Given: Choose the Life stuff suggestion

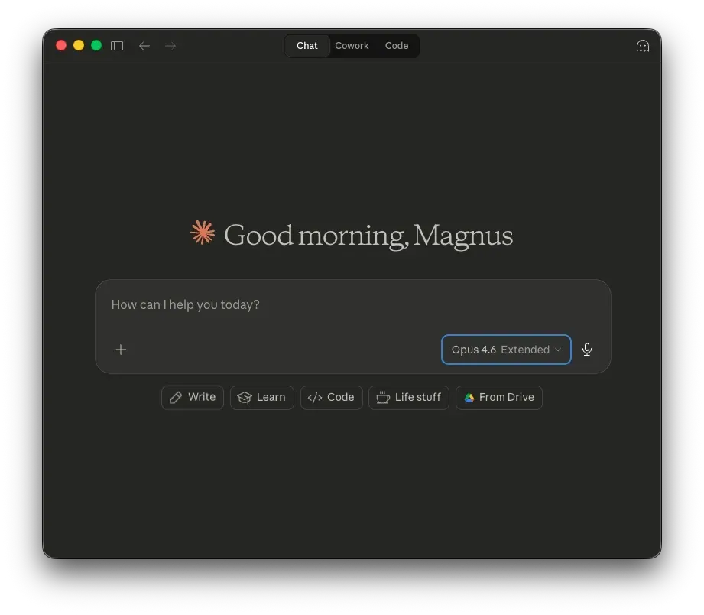Looking at the screenshot, I should click(409, 398).
